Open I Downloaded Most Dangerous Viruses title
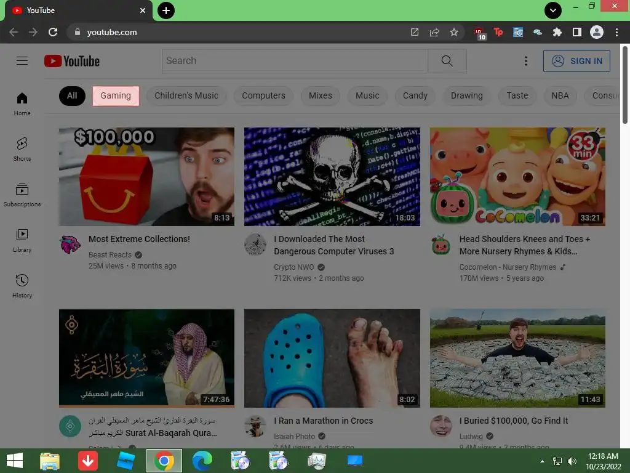 334,245
